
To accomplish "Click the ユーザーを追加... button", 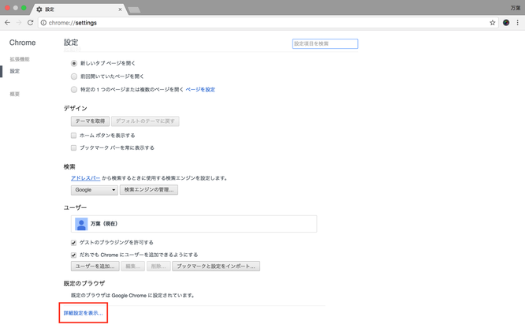I will coord(95,266).
